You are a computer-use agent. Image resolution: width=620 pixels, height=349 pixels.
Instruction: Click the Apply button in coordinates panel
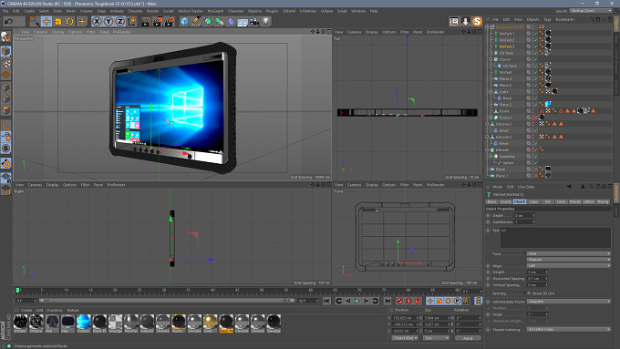468,338
